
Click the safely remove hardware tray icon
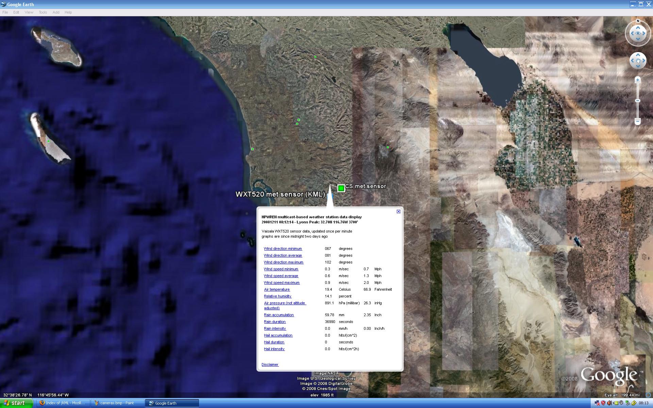(628, 403)
